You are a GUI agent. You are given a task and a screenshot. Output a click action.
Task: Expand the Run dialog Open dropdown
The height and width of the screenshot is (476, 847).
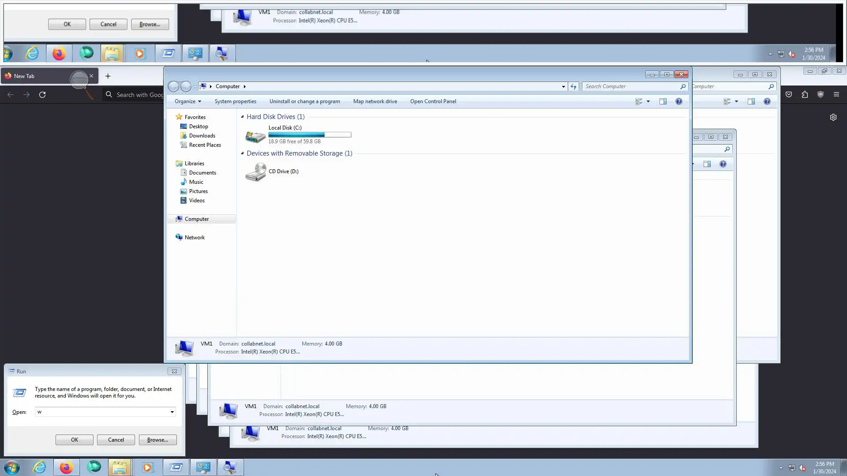click(172, 412)
